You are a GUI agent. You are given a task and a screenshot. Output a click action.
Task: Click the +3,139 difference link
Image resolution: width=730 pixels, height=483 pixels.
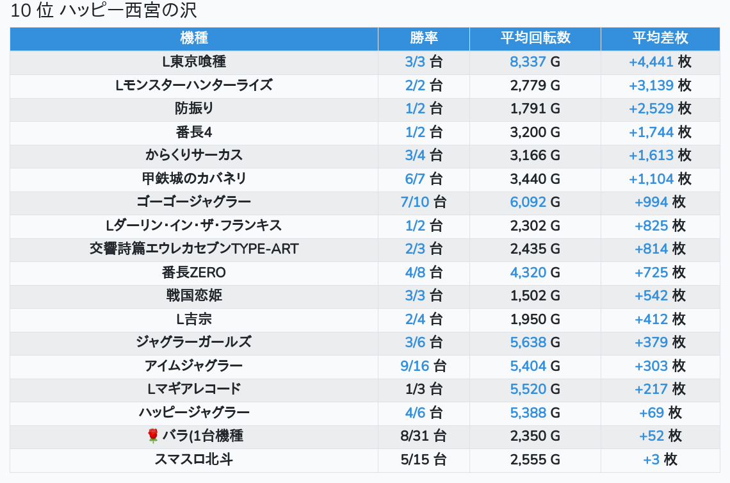(651, 85)
